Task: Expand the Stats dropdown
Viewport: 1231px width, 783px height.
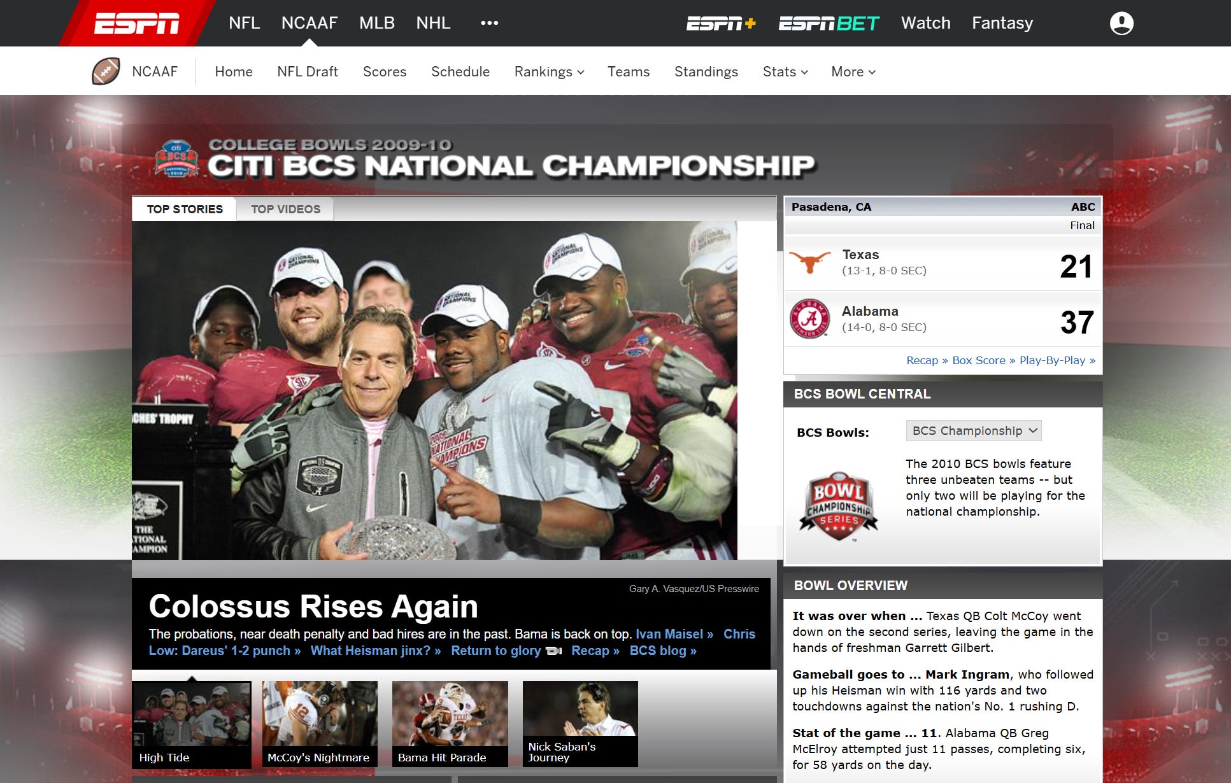Action: tap(785, 72)
